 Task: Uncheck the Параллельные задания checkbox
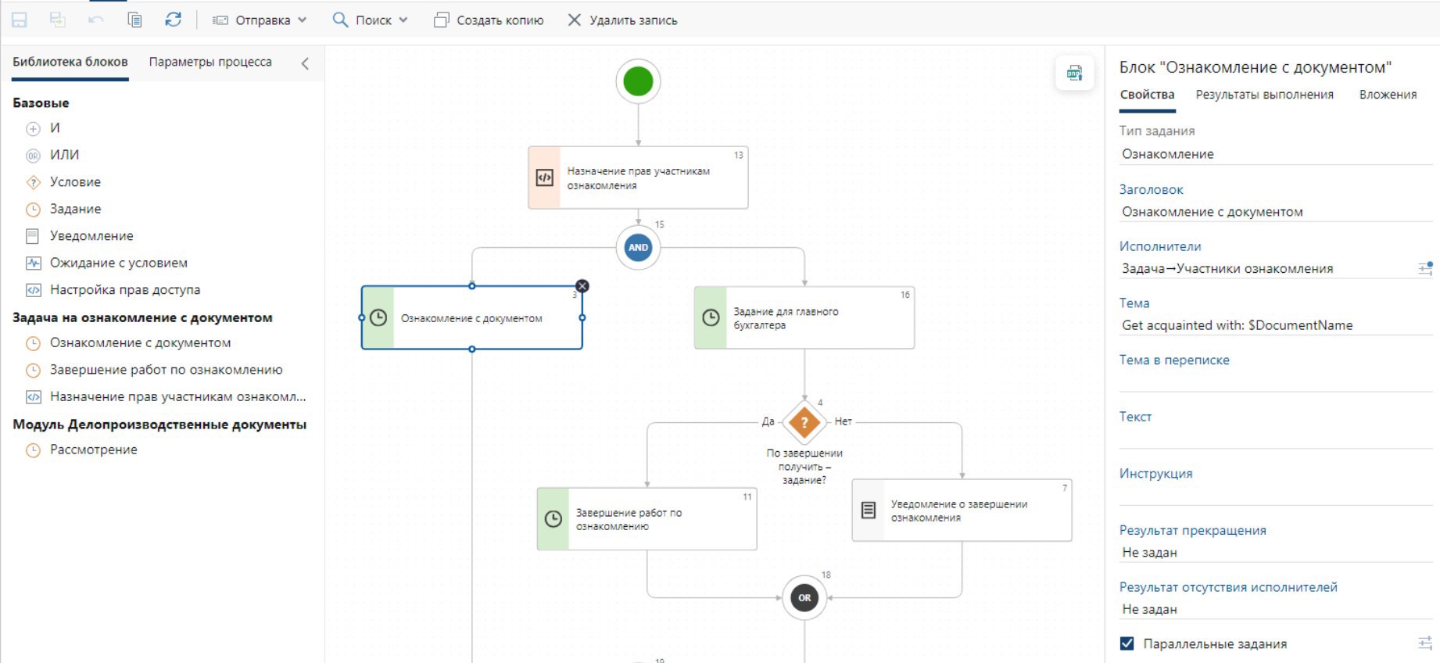1127,643
